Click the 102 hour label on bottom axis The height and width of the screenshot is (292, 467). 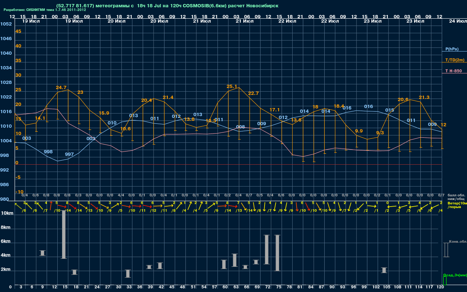coord(375,287)
